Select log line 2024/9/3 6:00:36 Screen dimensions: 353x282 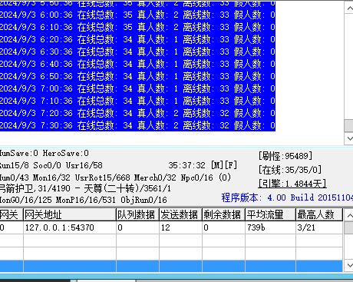(x=137, y=15)
